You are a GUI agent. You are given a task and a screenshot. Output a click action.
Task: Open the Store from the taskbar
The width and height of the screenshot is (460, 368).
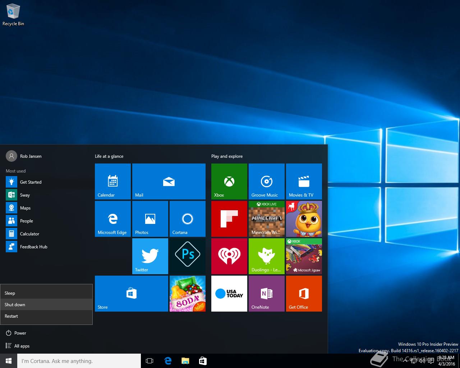coord(203,361)
